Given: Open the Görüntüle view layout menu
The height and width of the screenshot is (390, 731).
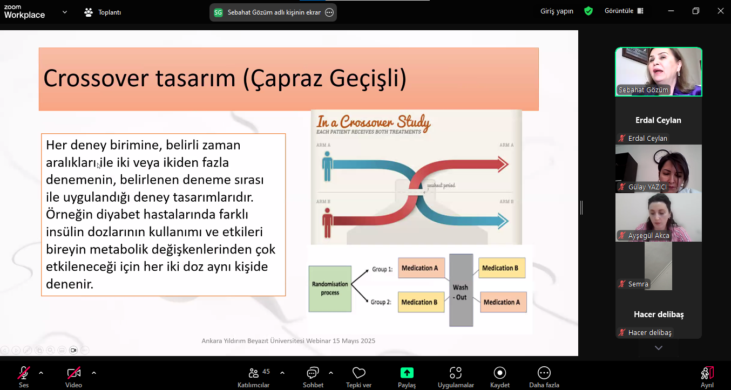Looking at the screenshot, I should click(x=624, y=11).
